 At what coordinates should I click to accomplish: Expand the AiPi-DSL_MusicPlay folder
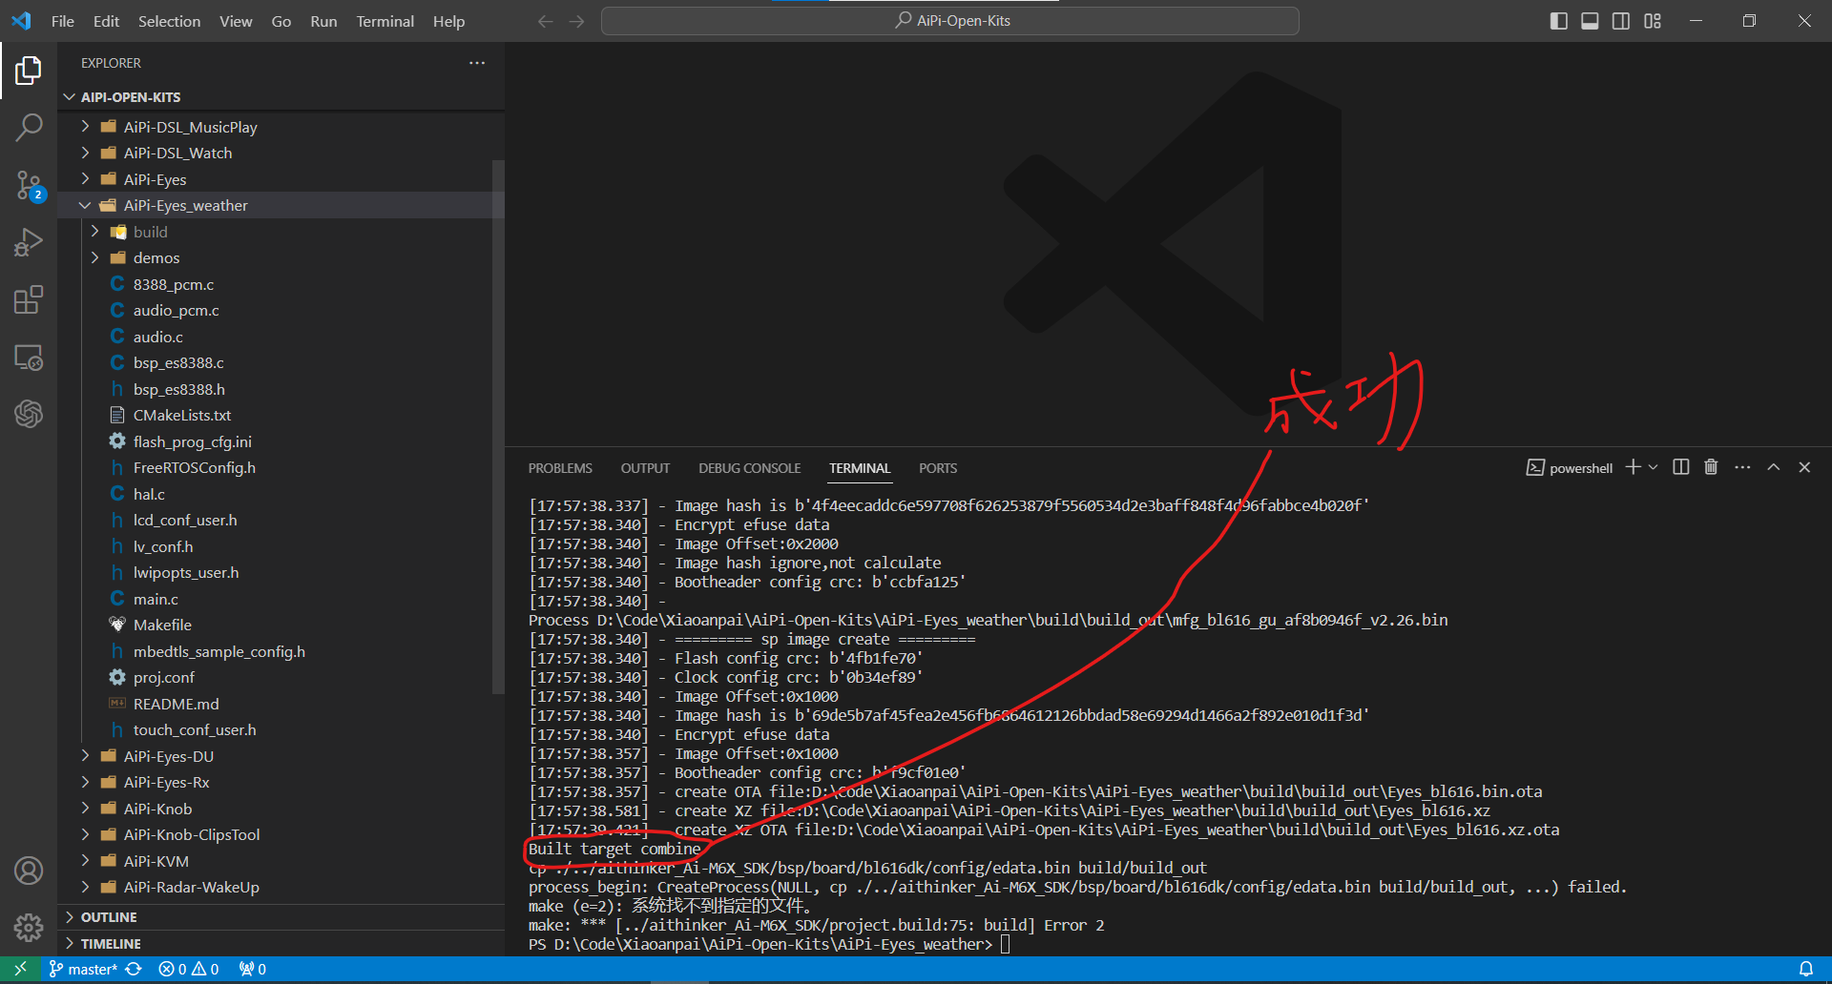click(x=281, y=127)
